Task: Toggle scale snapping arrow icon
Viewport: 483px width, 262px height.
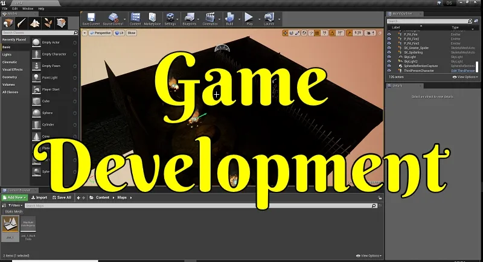Action: pos(349,33)
